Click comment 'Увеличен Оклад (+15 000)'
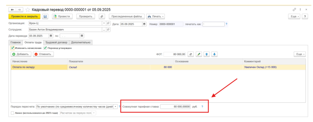 [x=260, y=67]
